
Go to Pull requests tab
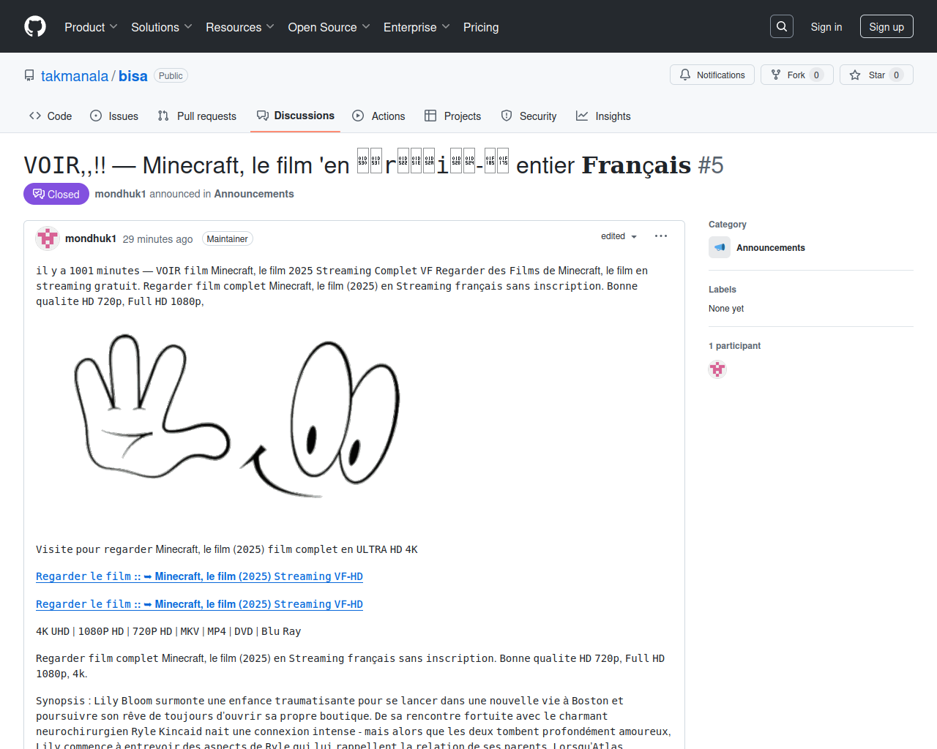(x=197, y=116)
